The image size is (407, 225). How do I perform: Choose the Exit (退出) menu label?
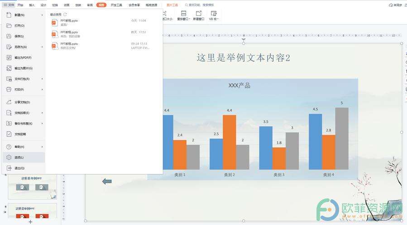point(19,168)
